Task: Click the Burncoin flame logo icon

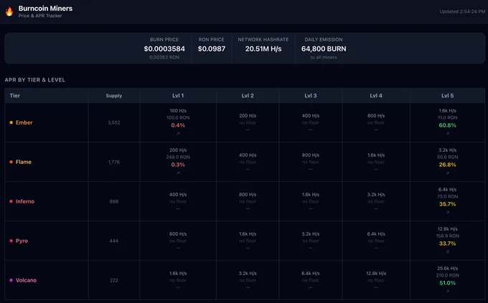Action: (x=9, y=11)
